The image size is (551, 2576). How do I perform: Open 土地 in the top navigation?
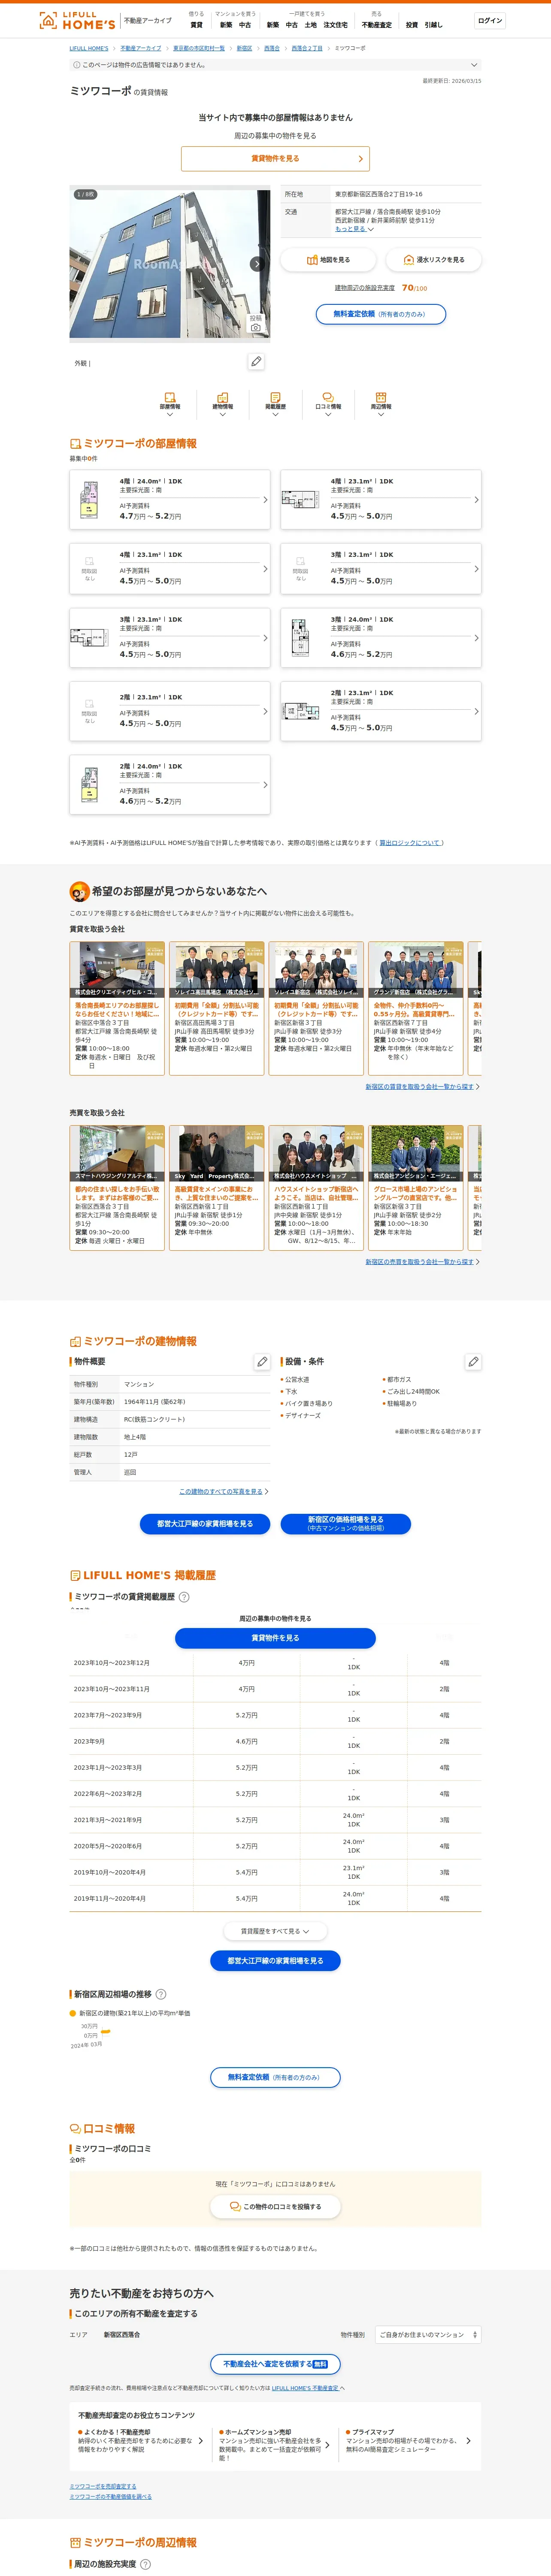(x=311, y=25)
